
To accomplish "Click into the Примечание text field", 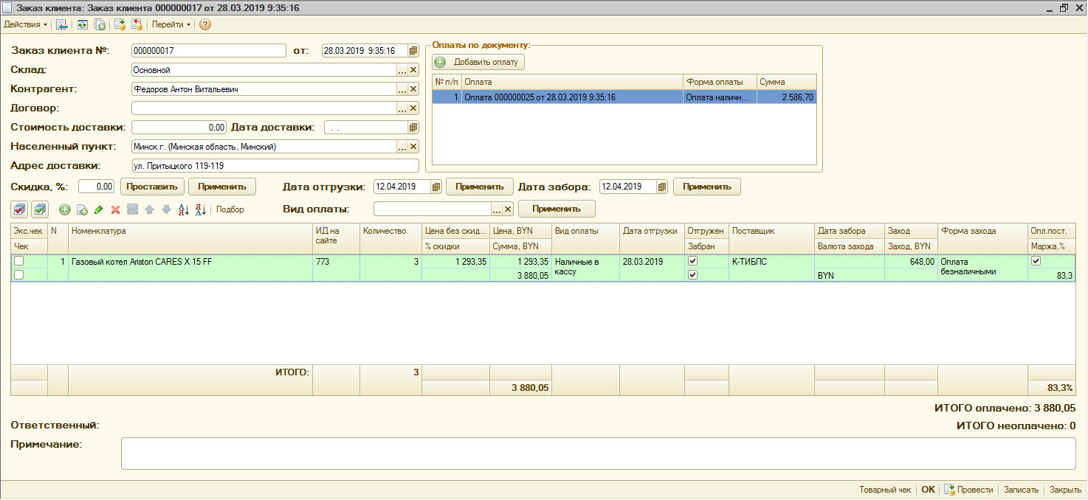I will [x=598, y=454].
